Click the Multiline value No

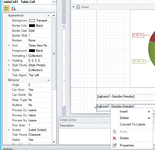click(x=39, y=105)
